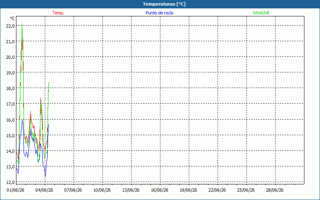Click the 22,0 y-axis value

10,26
